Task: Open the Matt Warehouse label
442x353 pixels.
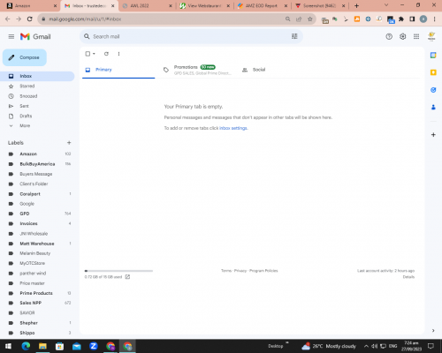Action: [x=37, y=244]
